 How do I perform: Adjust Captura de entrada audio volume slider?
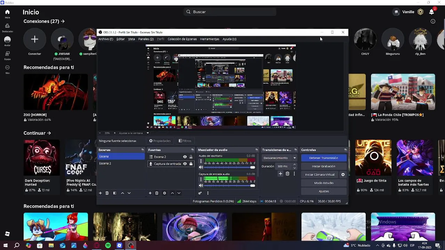[229, 185]
